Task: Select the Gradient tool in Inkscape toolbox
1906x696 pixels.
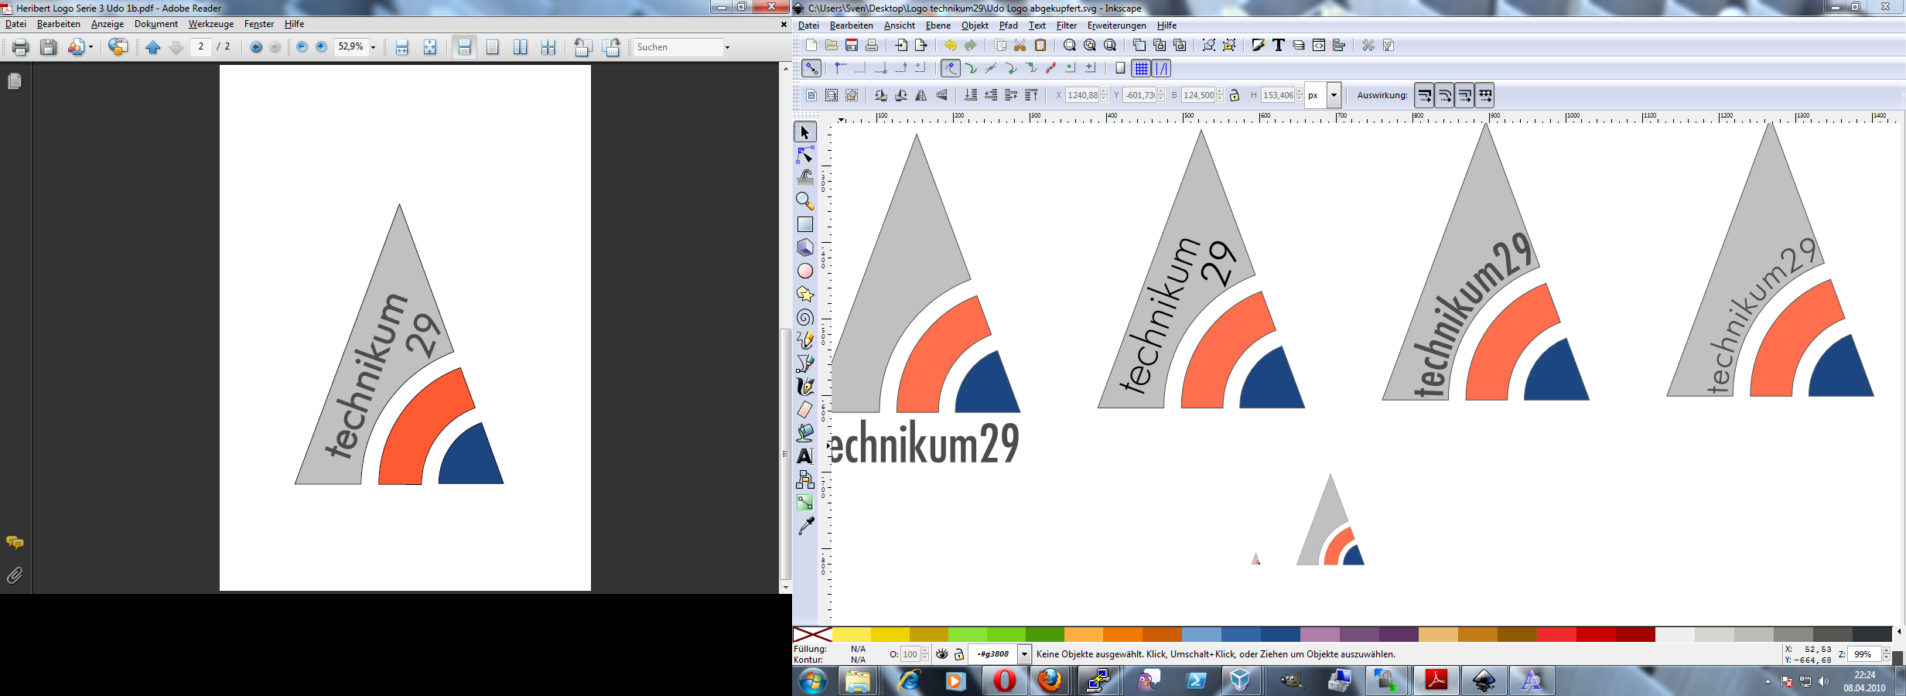Action: click(x=804, y=503)
